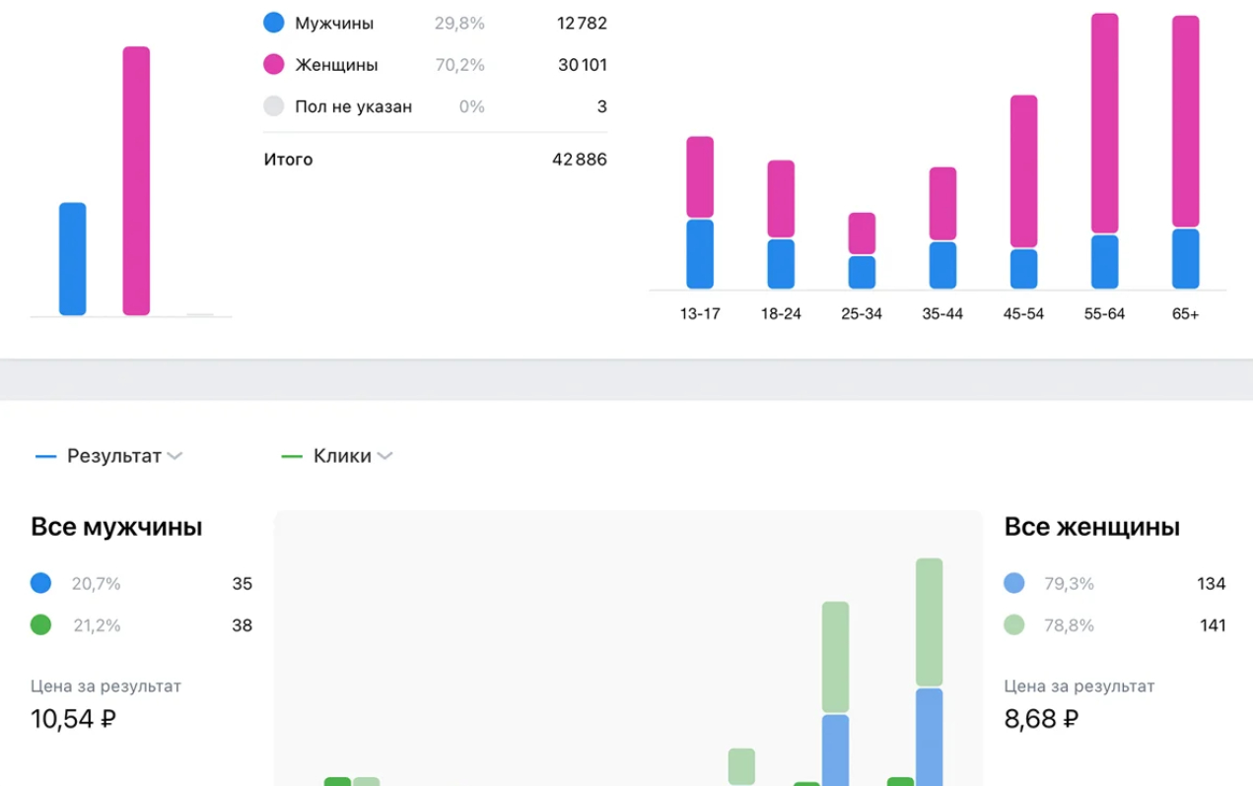
Task: Click light green dot under Все женщины
Action: 1014,624
